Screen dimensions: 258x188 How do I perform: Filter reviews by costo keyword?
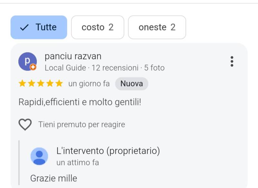97,27
